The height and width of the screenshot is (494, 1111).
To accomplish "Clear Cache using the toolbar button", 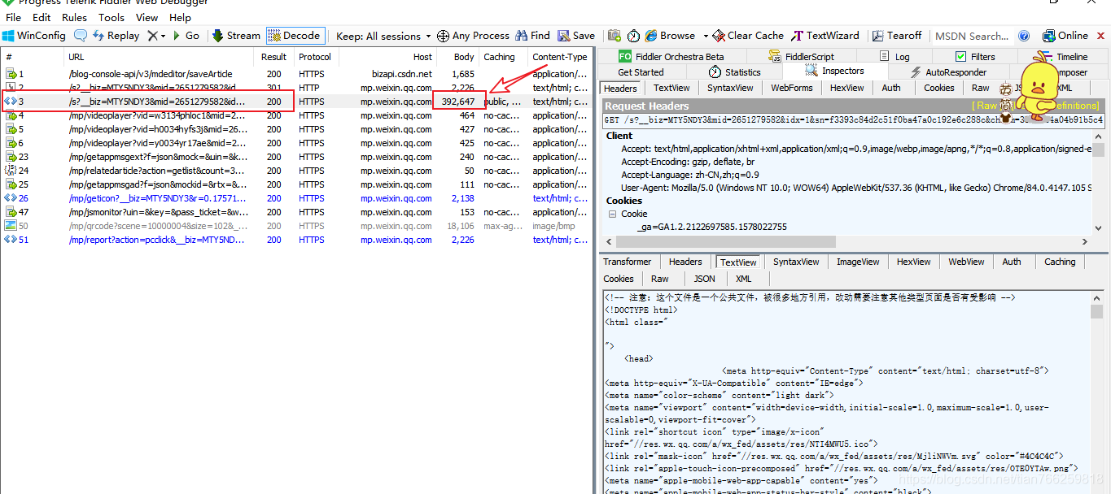I will (x=748, y=36).
